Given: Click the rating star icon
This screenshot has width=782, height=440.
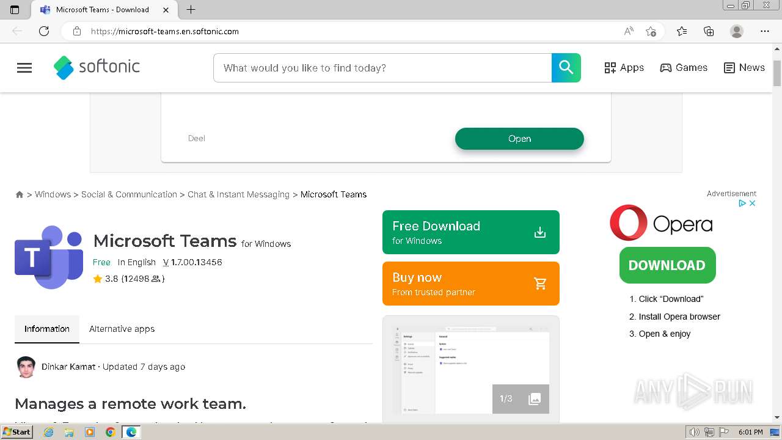Looking at the screenshot, I should pyautogui.click(x=98, y=279).
